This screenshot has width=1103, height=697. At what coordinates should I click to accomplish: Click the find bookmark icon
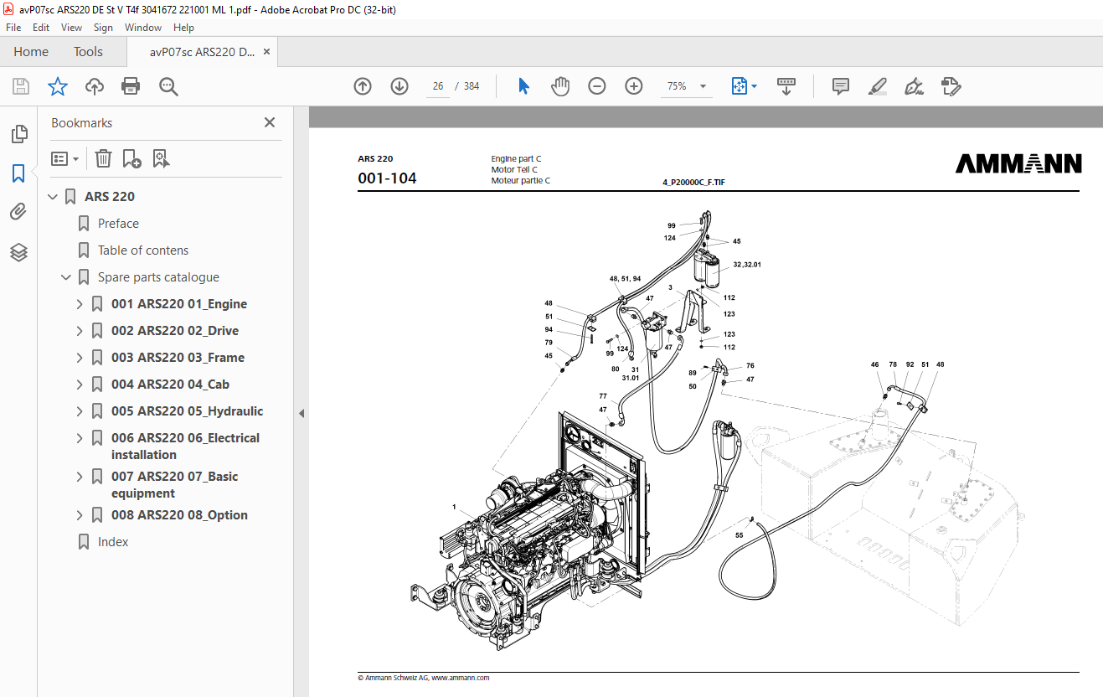[162, 158]
